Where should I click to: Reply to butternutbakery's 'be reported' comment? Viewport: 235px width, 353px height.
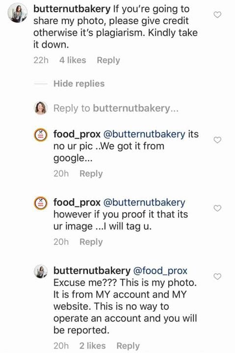pos(128,346)
